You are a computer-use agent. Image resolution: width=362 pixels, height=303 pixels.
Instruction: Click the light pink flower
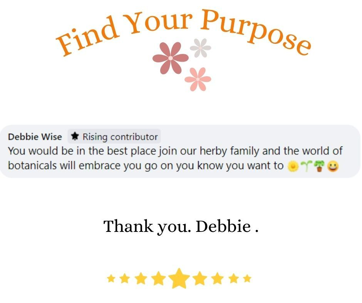click(x=198, y=79)
